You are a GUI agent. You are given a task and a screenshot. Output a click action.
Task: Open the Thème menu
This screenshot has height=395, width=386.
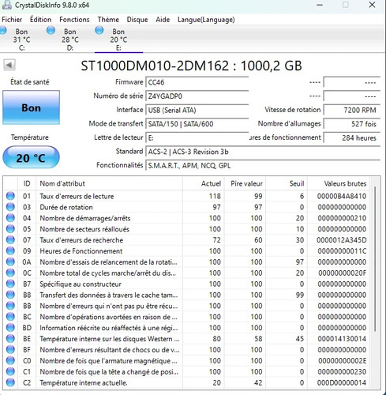(108, 20)
